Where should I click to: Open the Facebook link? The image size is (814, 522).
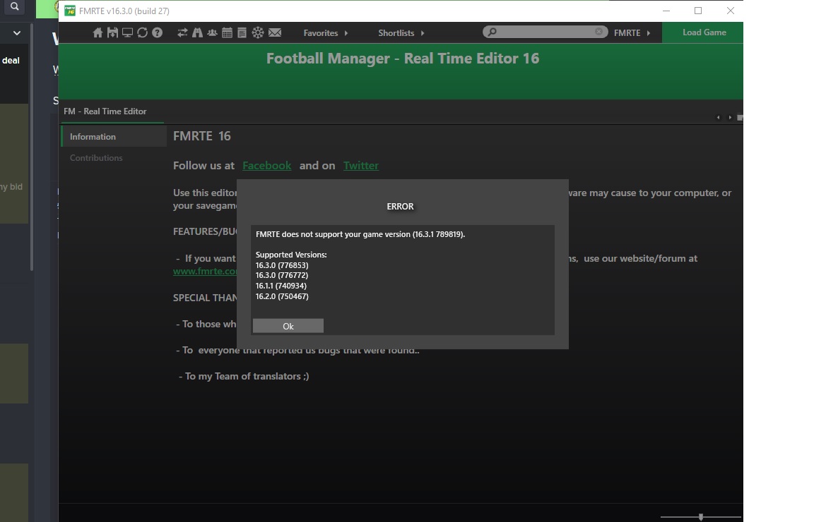tap(267, 165)
